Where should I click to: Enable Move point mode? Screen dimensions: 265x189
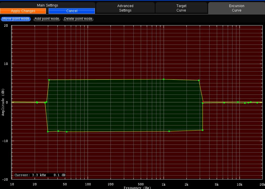(x=16, y=19)
